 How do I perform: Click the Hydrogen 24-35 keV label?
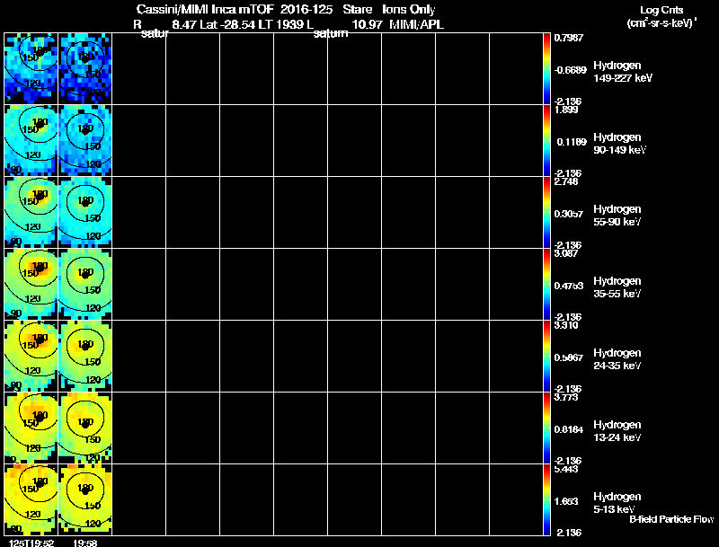[617, 359]
